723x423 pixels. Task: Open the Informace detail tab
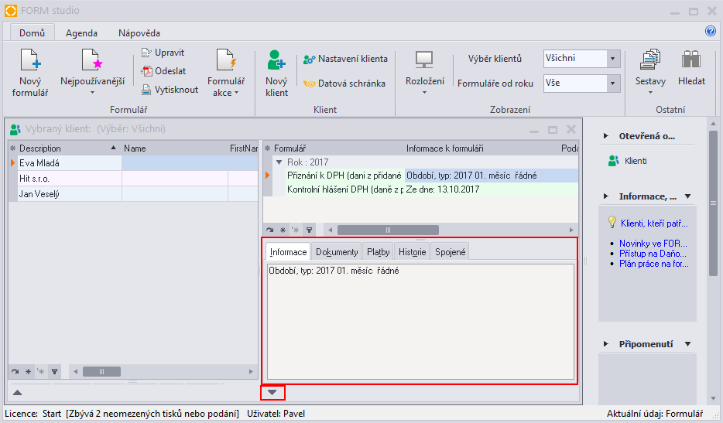288,252
